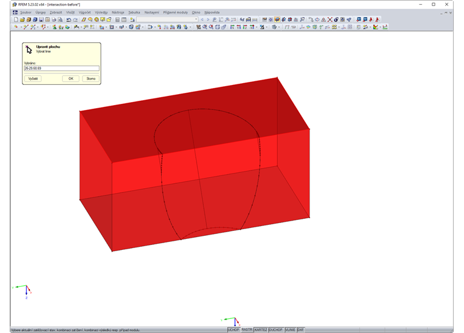Click the next load case arrow
This screenshot has height=333, width=464.
click(x=208, y=20)
